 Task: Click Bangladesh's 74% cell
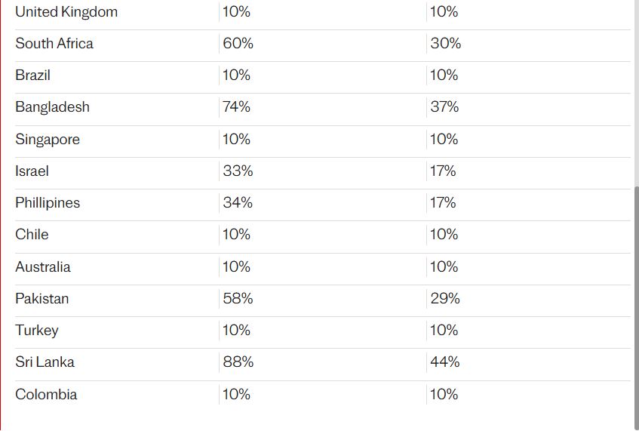point(237,107)
